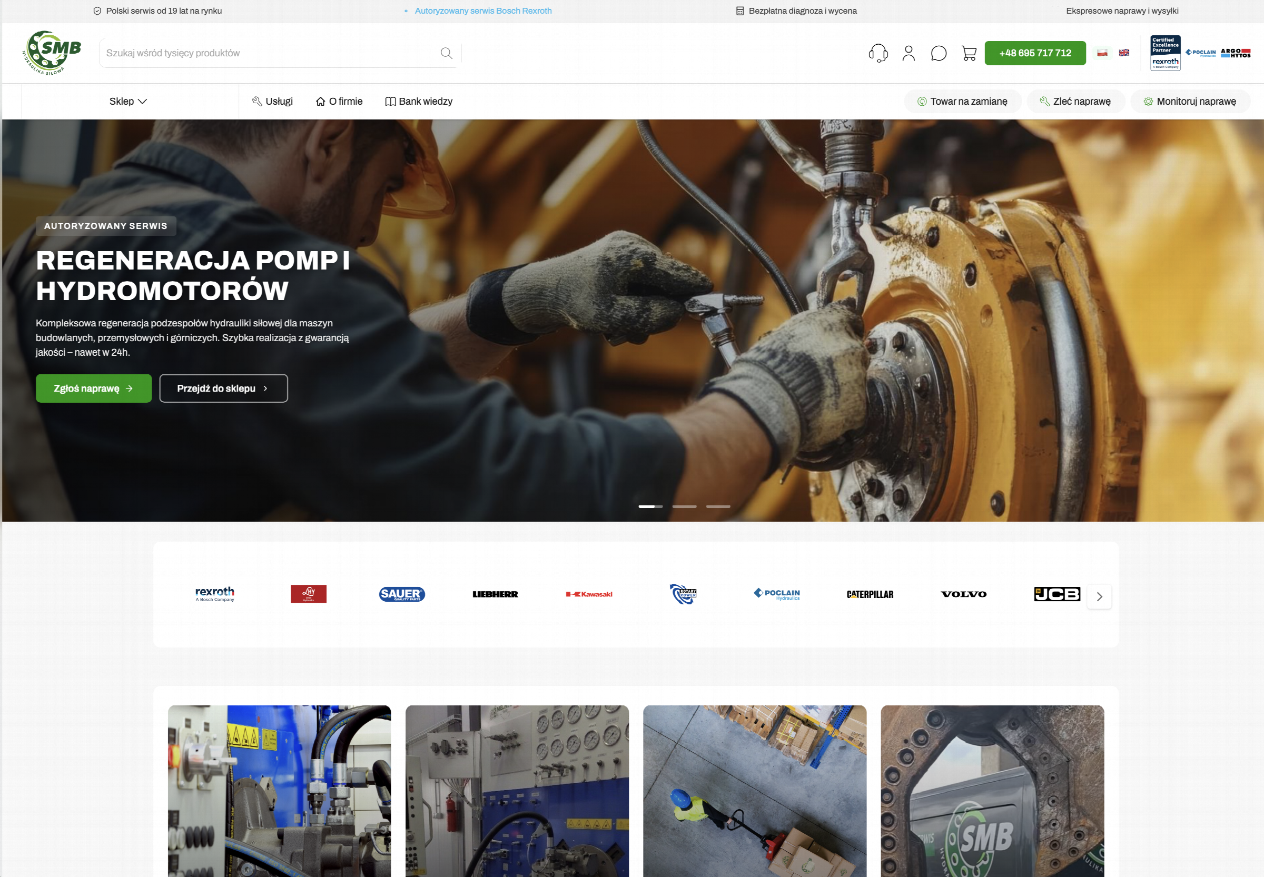Open the Usługi menu item
Viewport: 1264px width, 877px height.
[x=272, y=101]
